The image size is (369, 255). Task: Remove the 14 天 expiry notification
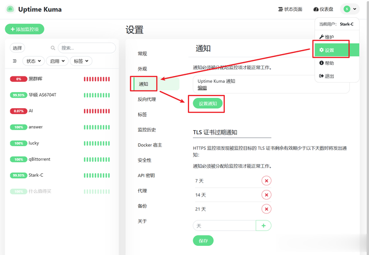[x=266, y=195]
